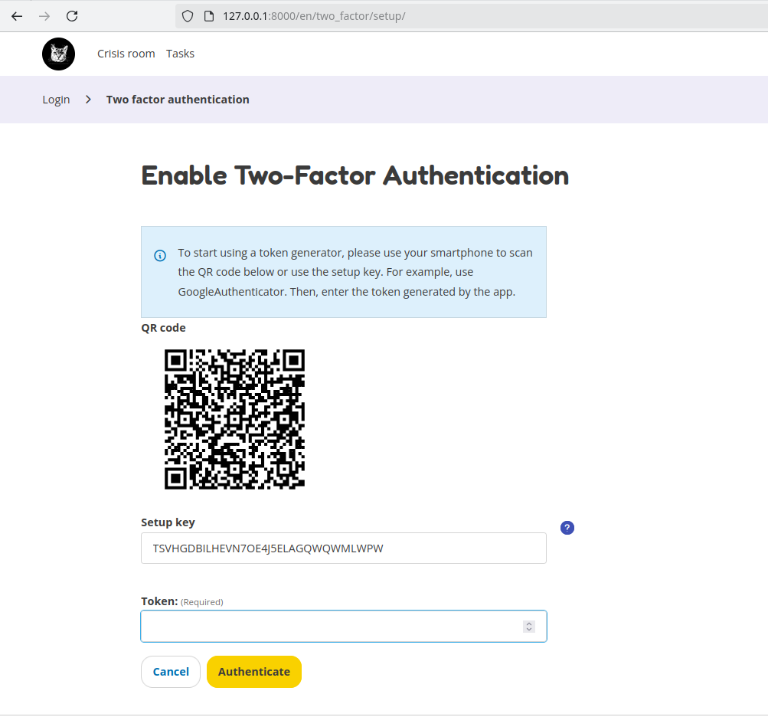Viewport: 768px width, 717px height.
Task: Focus the address bar URL
Action: 314,16
